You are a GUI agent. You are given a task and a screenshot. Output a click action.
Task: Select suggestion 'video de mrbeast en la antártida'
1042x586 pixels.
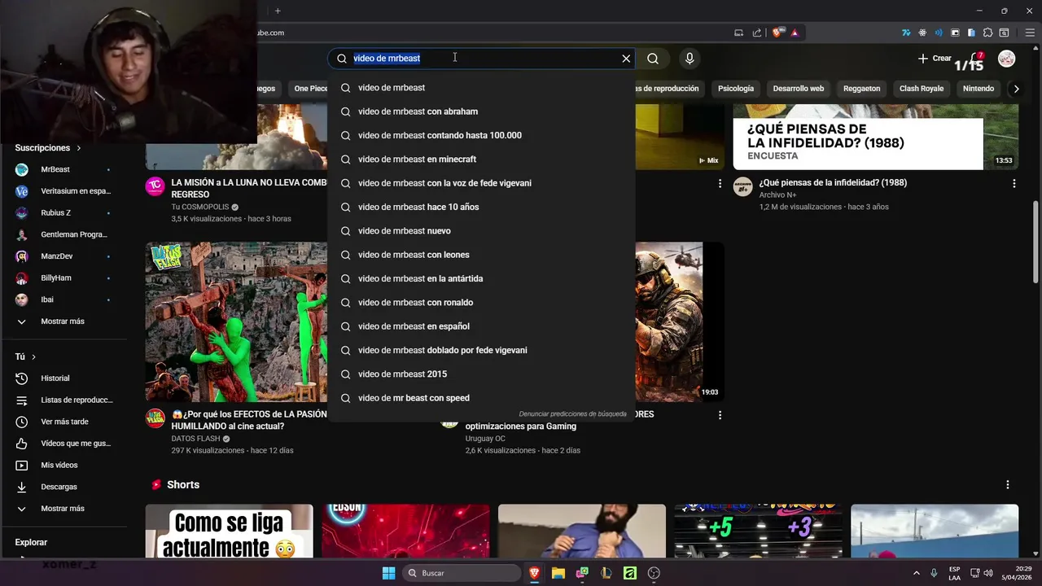(x=481, y=278)
